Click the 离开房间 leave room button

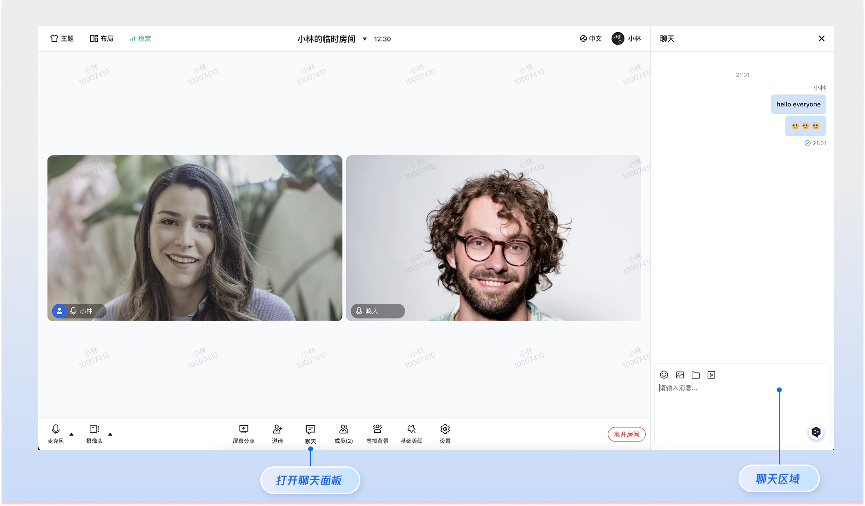coord(627,435)
